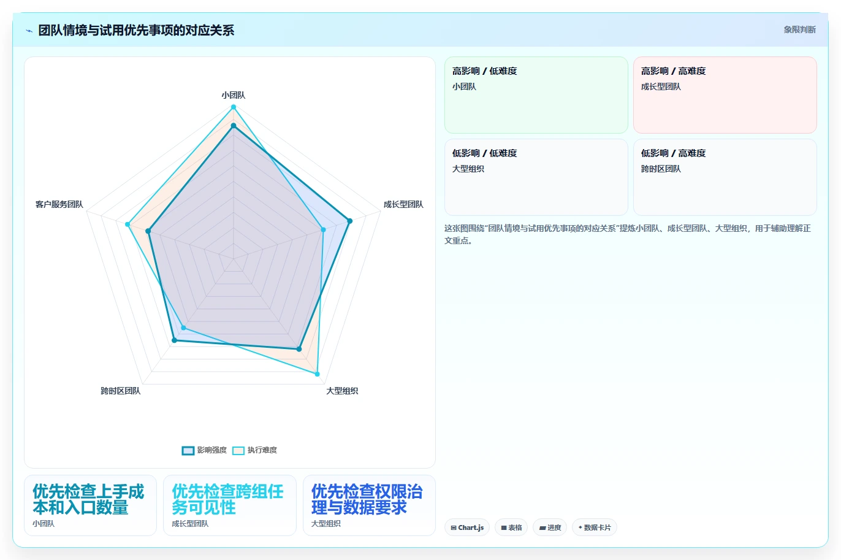Click the 执行难度 legend label

click(262, 450)
